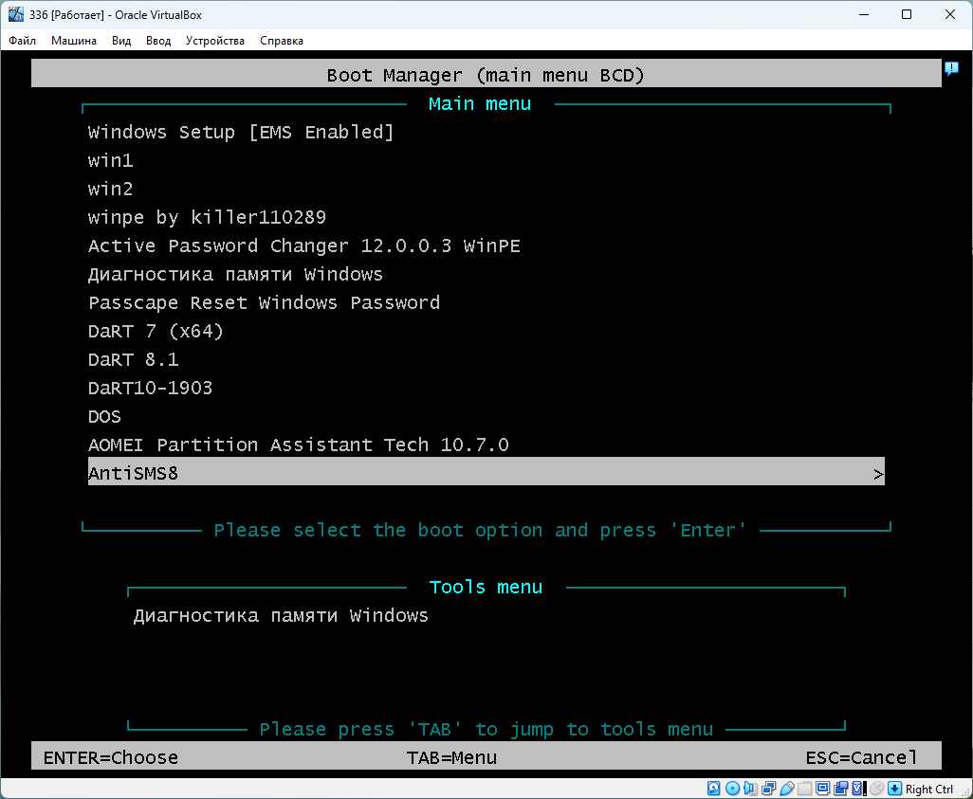The height and width of the screenshot is (799, 973).
Task: Click the audio status icon
Action: pos(750,789)
